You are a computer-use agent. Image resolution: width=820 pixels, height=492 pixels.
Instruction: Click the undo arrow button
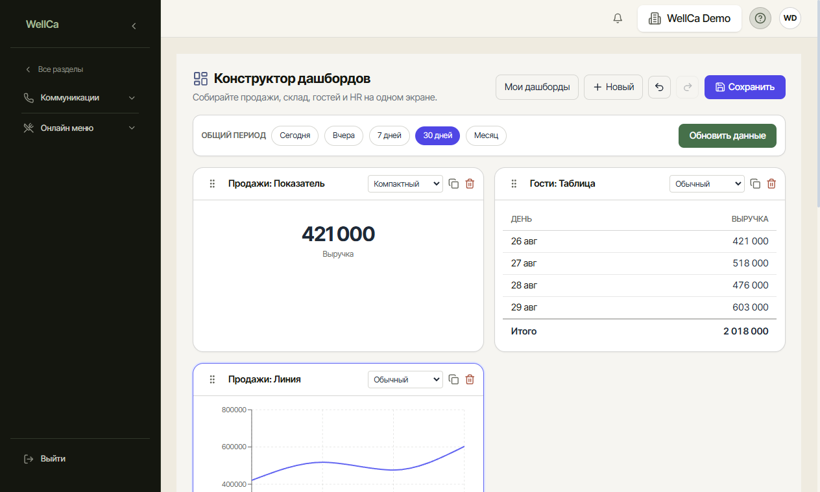tap(659, 87)
